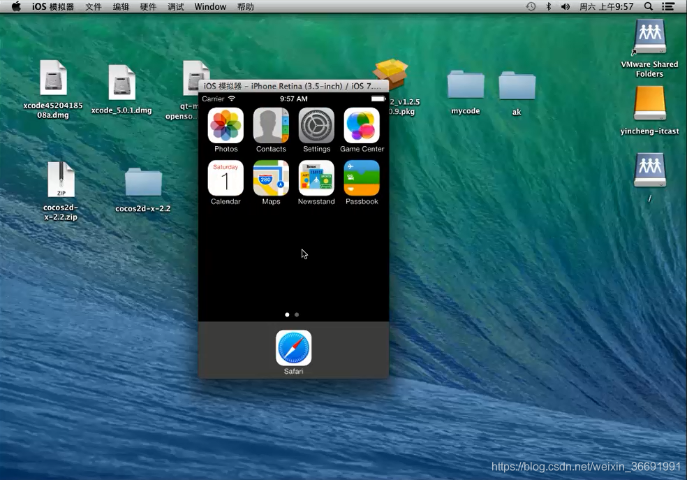Viewport: 687px width, 480px height.
Task: Select the xcode_5.0.1.dmg file icon
Action: (x=121, y=82)
